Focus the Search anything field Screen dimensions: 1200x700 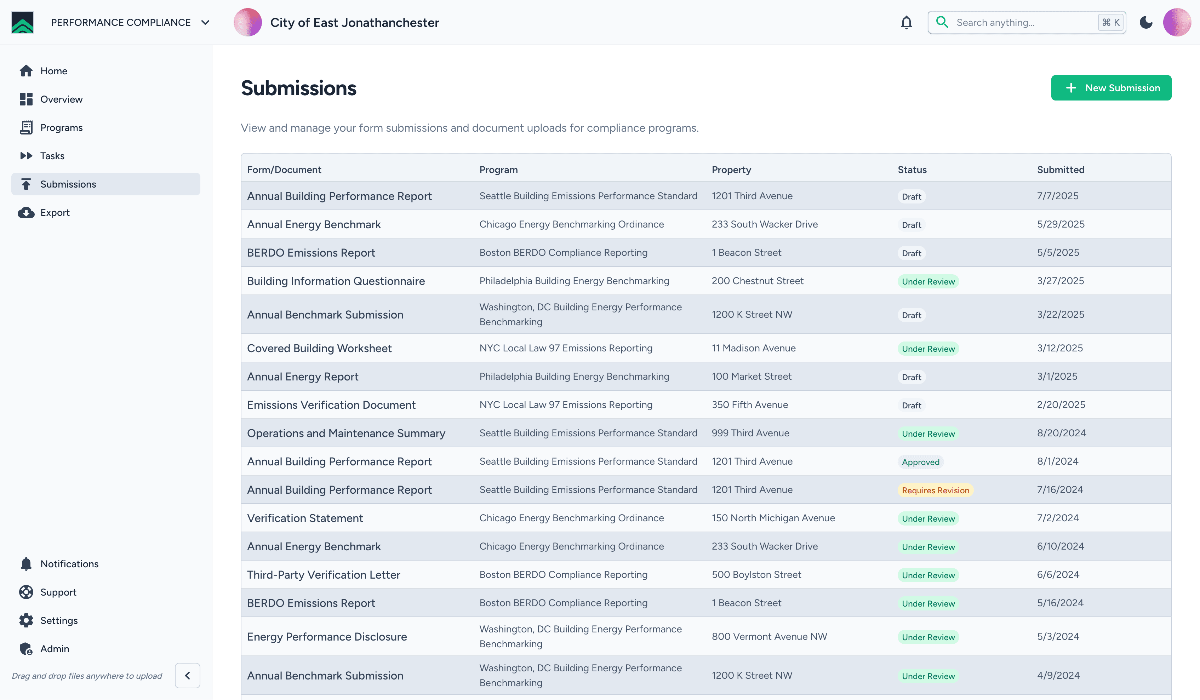pyautogui.click(x=1024, y=22)
